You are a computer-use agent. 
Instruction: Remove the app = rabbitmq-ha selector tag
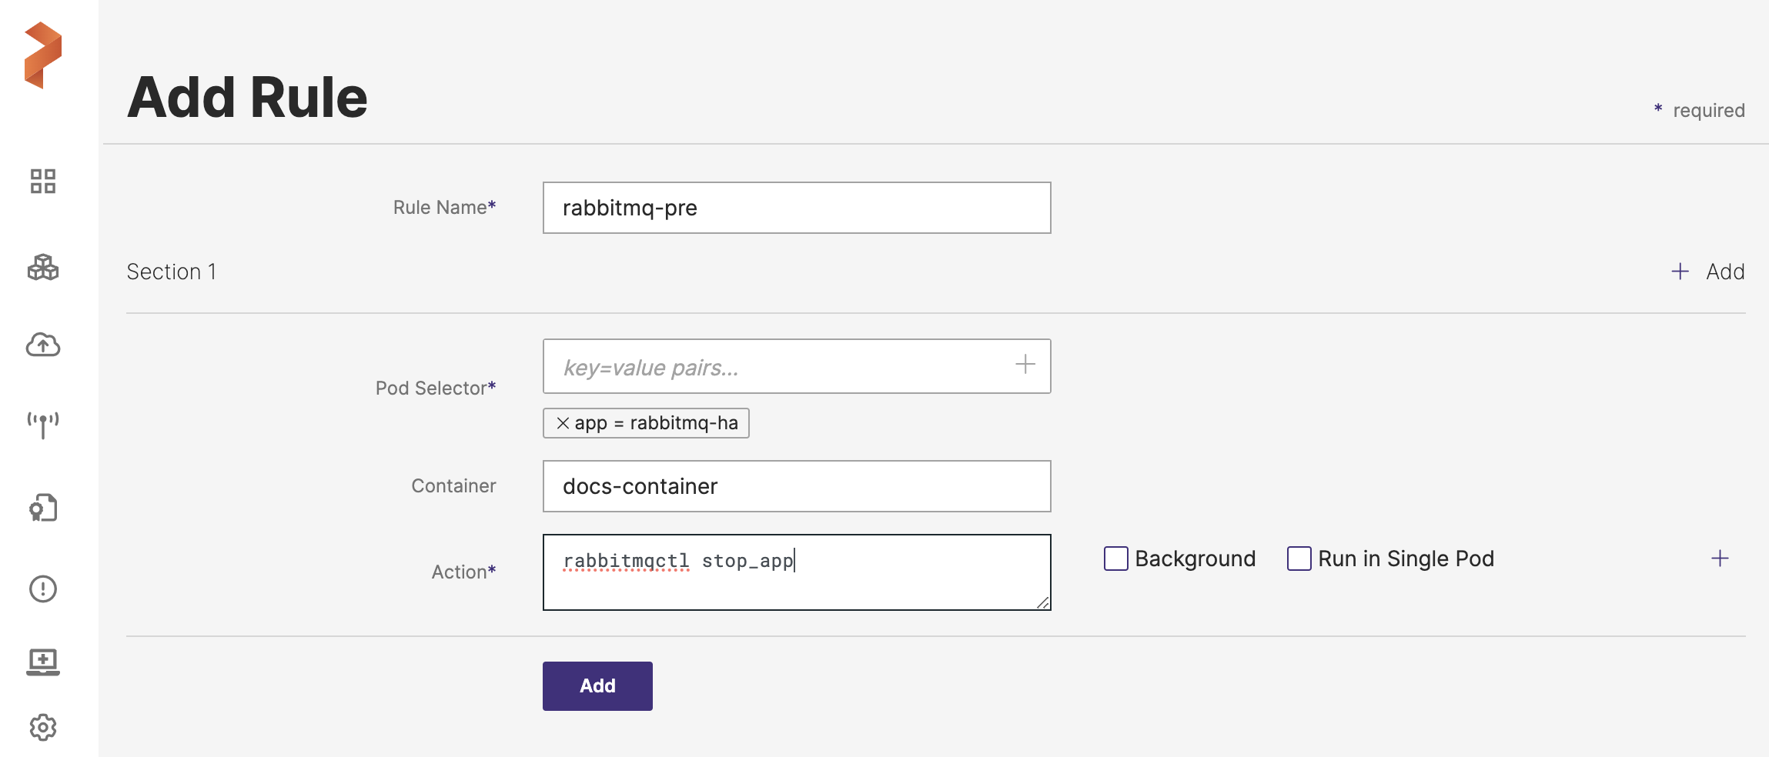563,423
